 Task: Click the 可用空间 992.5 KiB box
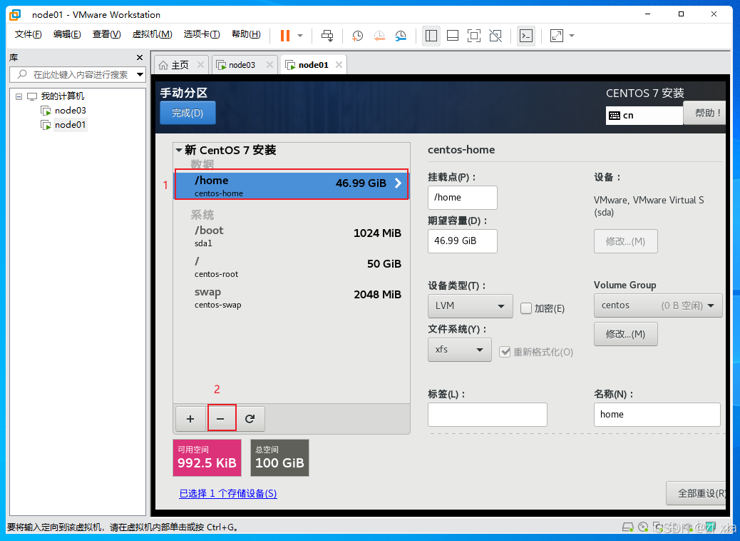click(207, 457)
